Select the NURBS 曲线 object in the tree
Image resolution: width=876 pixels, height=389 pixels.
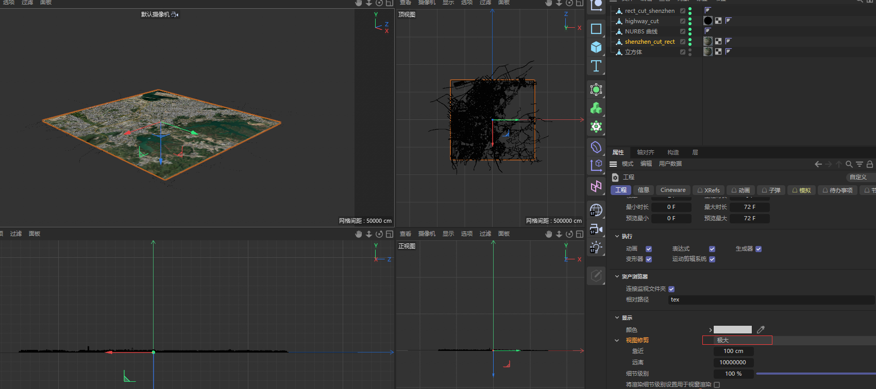point(641,31)
